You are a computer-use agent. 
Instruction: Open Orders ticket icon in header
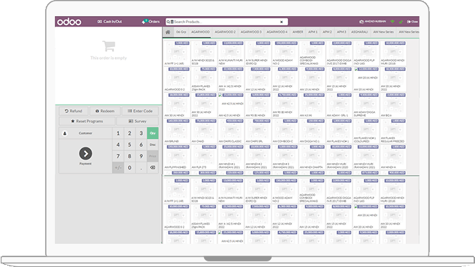tap(144, 22)
